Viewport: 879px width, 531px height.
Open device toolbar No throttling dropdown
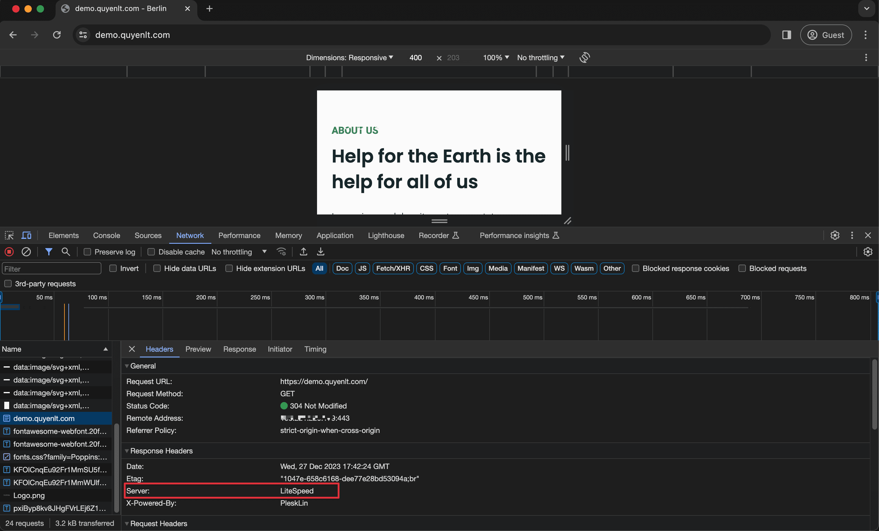tap(541, 57)
